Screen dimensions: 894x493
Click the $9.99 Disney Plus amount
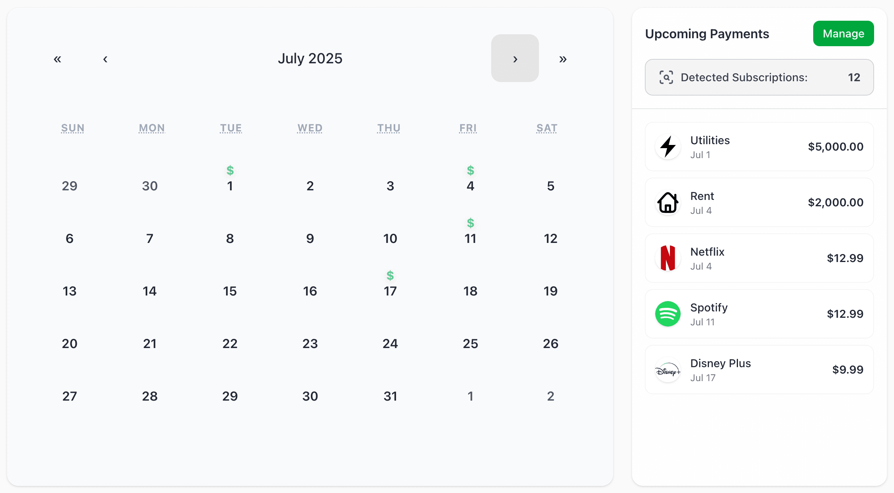coord(848,370)
